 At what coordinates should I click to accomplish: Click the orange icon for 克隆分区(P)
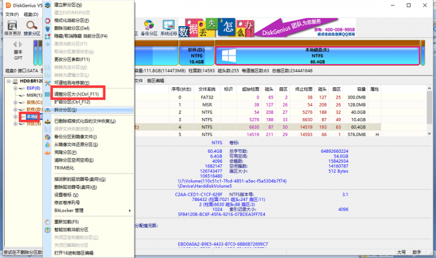pos(48,153)
